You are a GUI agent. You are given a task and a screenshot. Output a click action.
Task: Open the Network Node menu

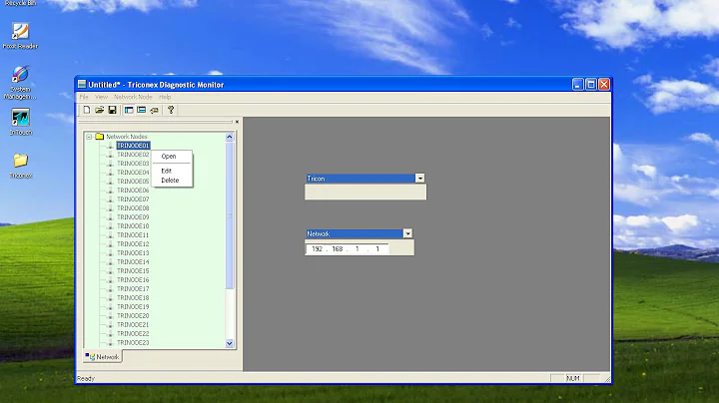pos(133,97)
